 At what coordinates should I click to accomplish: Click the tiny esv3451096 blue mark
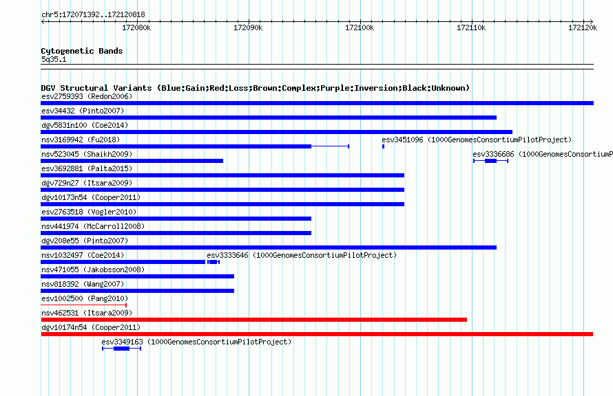click(x=383, y=146)
